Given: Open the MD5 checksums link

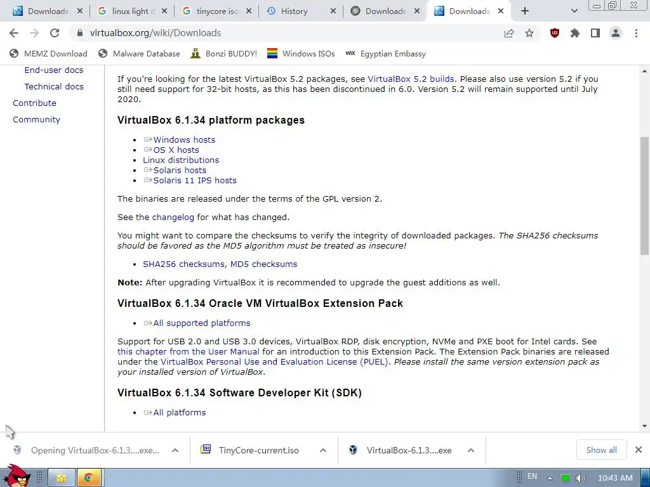Looking at the screenshot, I should [263, 264].
